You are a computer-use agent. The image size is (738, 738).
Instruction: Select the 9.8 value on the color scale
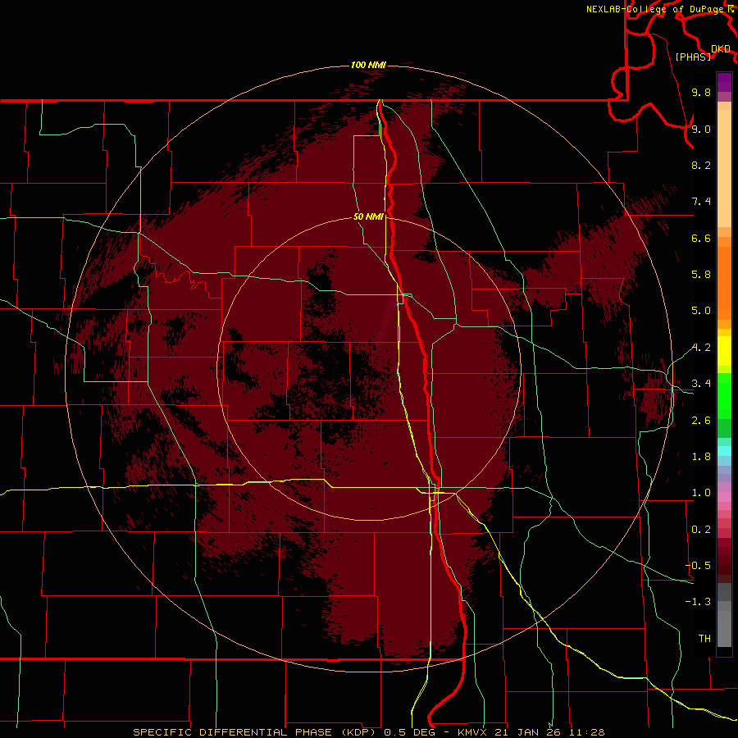pyautogui.click(x=701, y=92)
